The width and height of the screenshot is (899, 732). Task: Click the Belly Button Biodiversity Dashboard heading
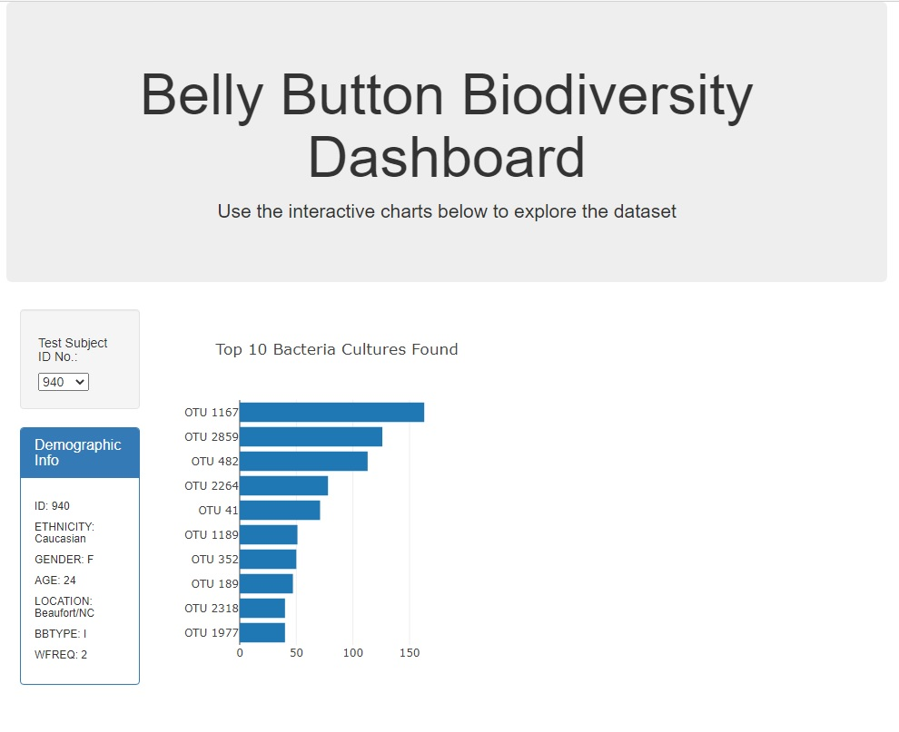coord(445,125)
